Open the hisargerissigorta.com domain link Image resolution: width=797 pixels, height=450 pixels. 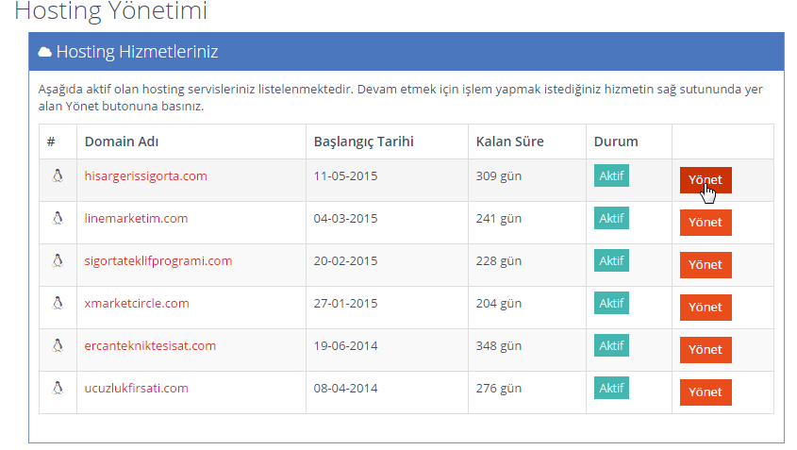[x=146, y=175]
